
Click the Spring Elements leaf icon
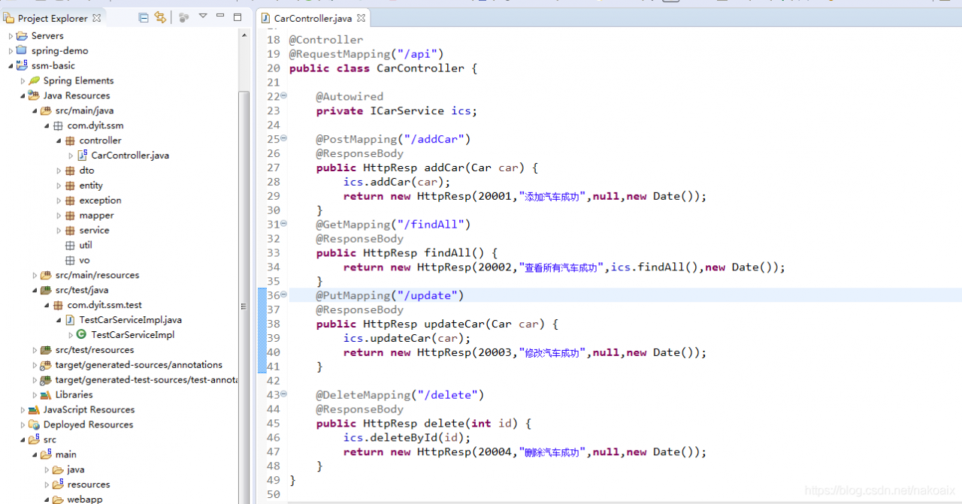[x=34, y=80]
